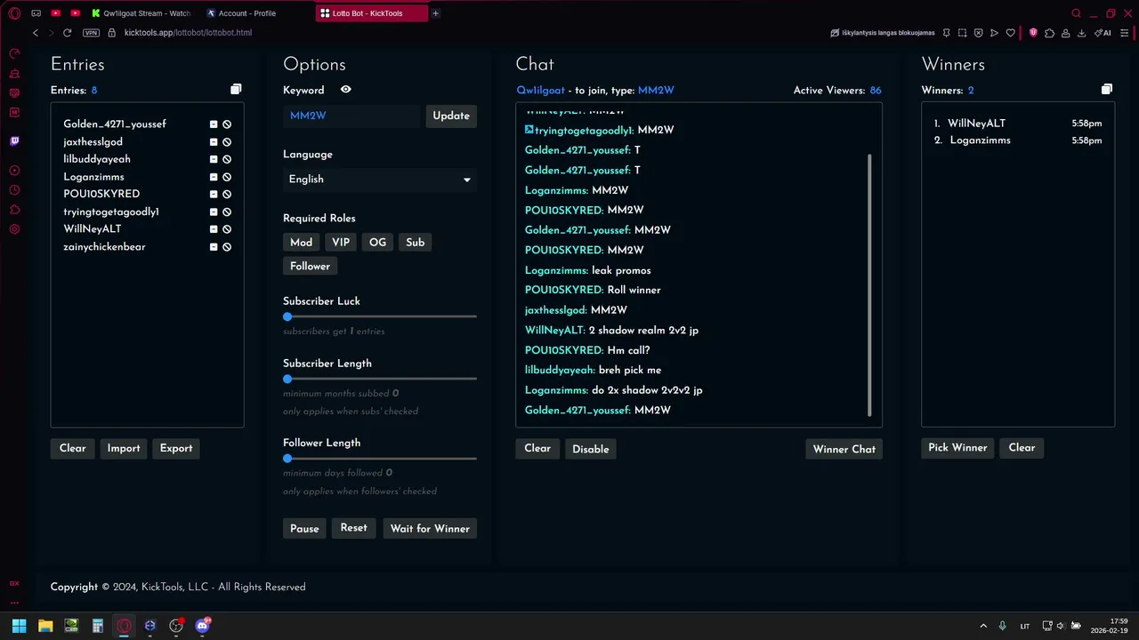Toggle the VIP required role

tap(341, 243)
